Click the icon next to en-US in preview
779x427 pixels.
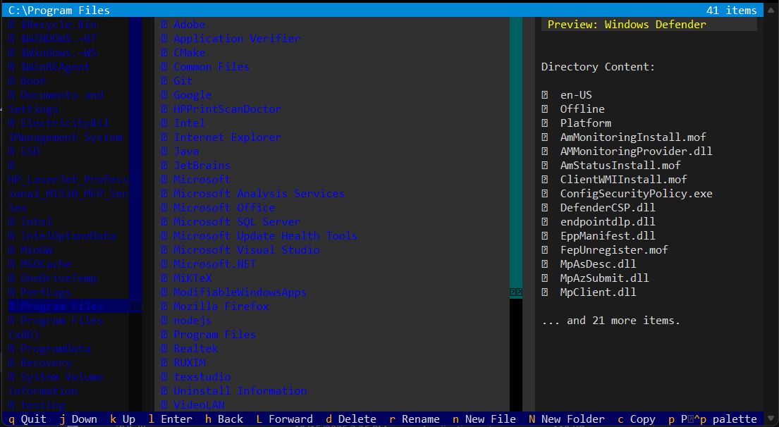coord(545,95)
